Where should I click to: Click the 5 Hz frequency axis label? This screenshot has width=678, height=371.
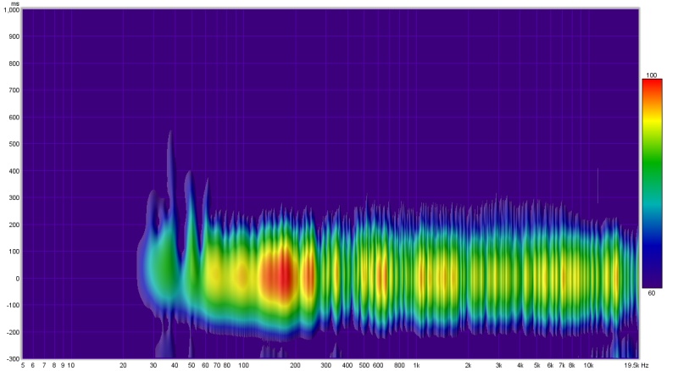click(23, 365)
